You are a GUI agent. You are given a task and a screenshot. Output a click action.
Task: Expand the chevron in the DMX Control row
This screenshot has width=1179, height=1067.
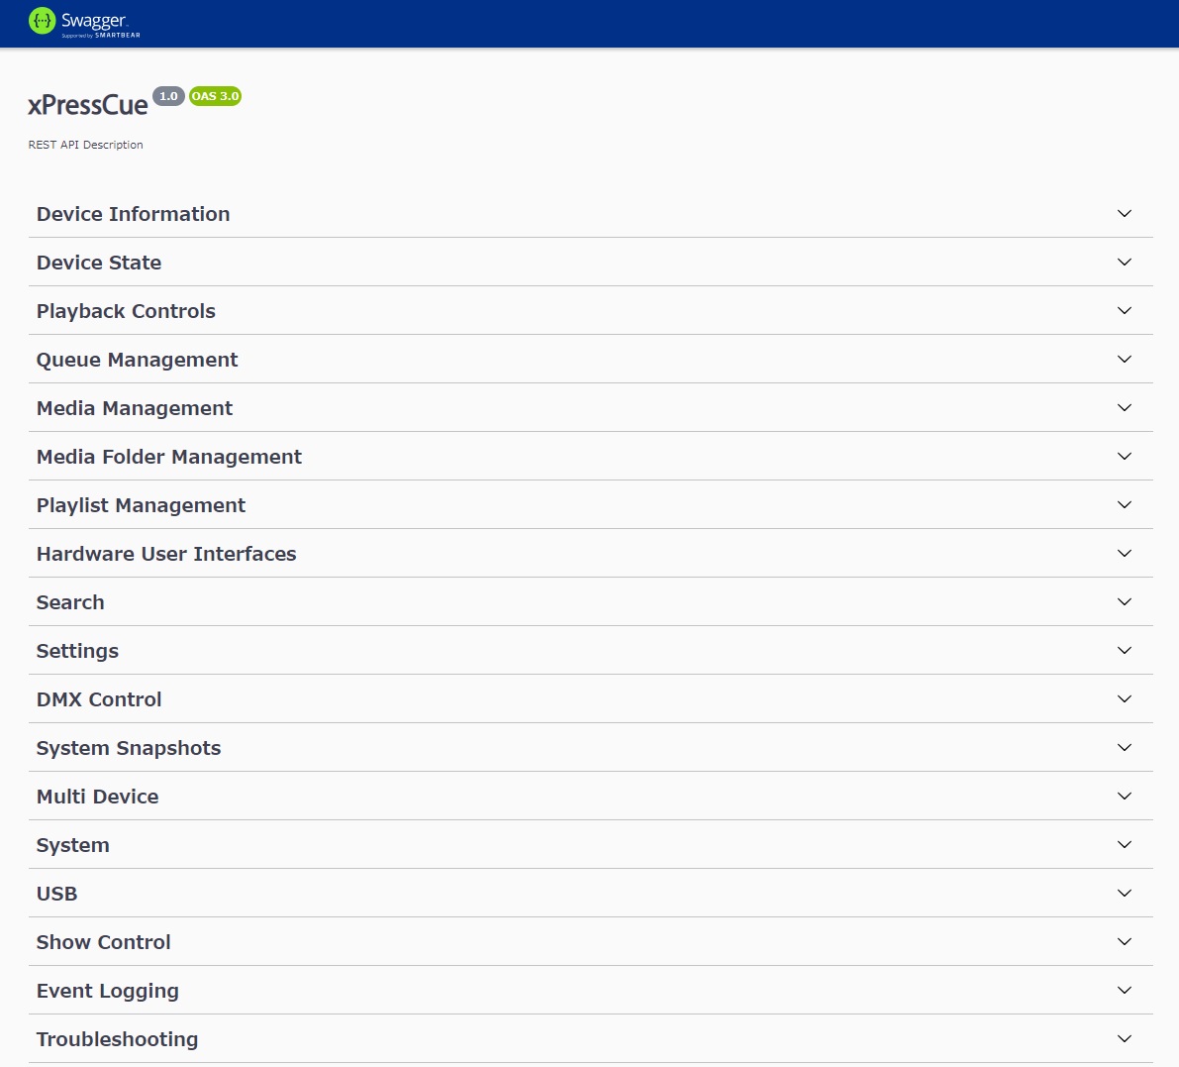point(1125,699)
